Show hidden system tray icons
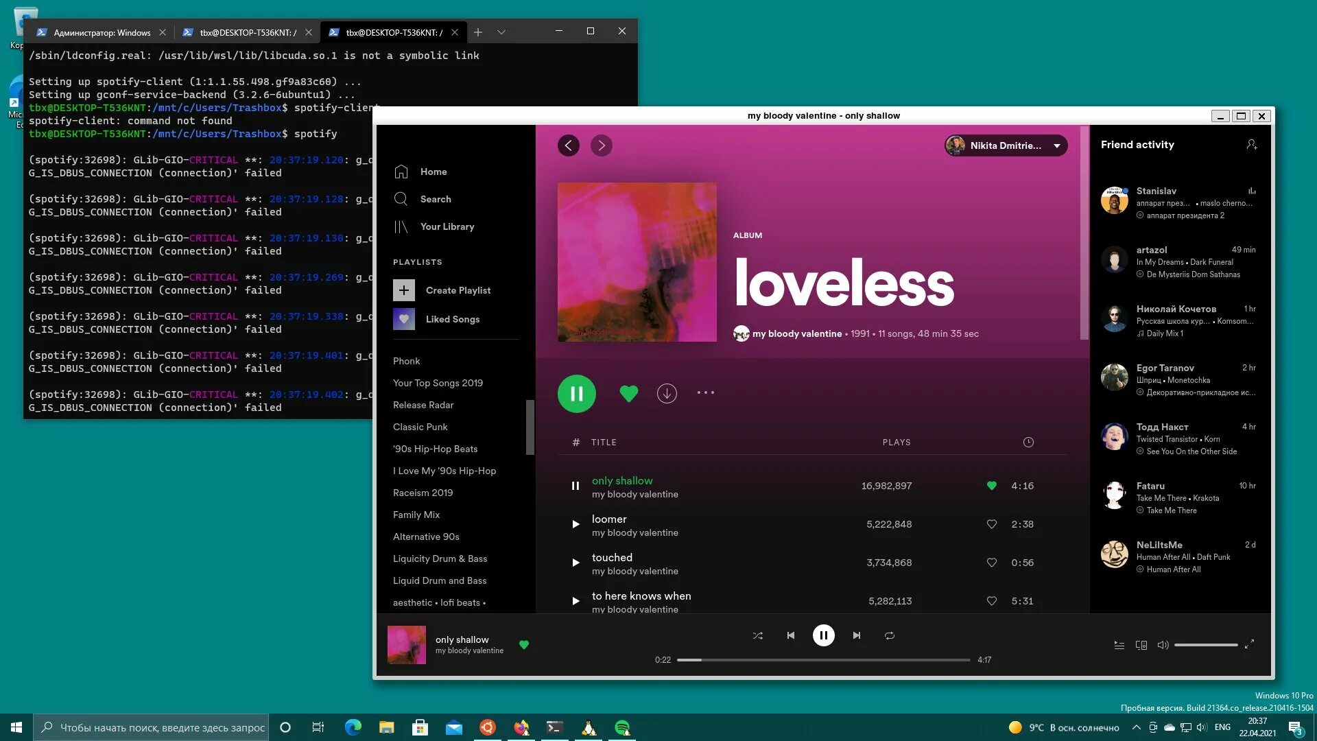Viewport: 1317px width, 741px height. (1136, 727)
